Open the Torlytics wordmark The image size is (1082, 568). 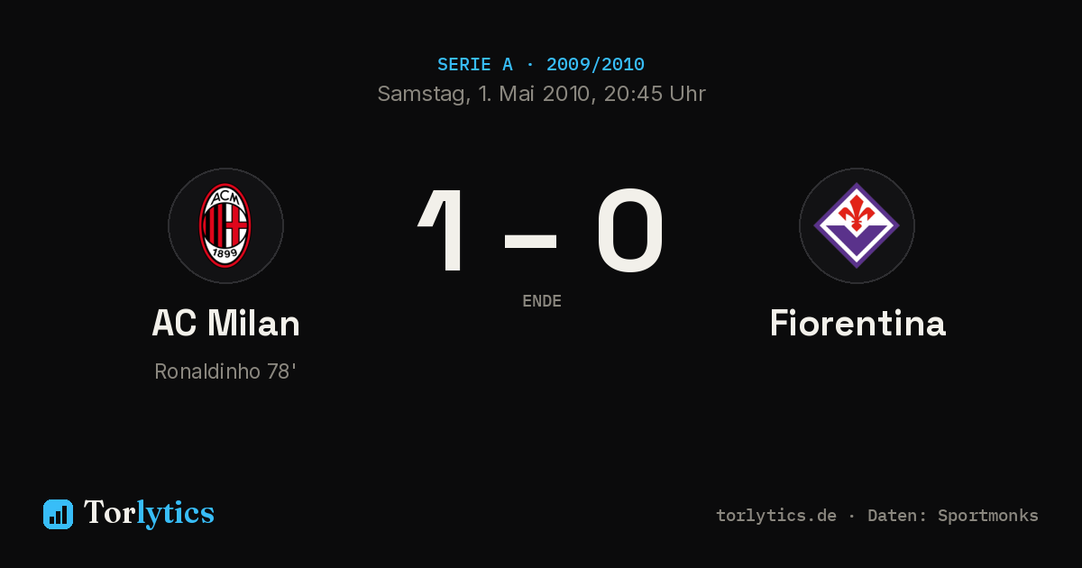click(x=149, y=513)
